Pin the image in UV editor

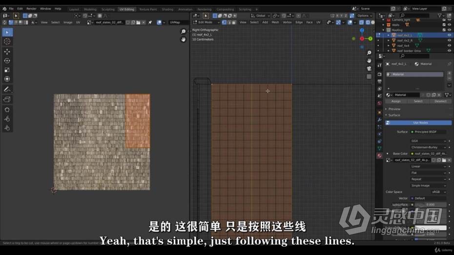(x=150, y=22)
